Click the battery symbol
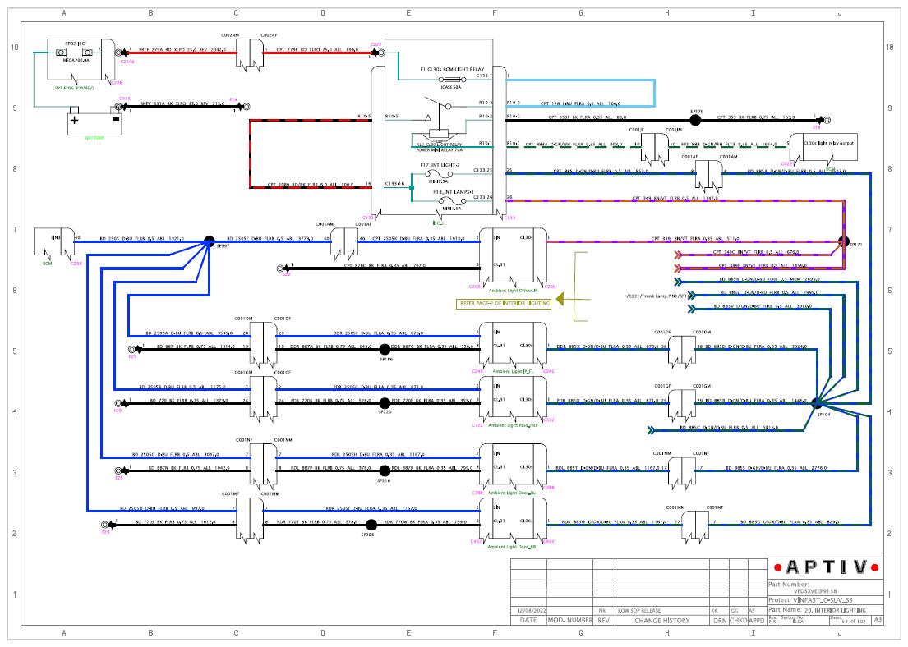908x647 pixels. click(x=94, y=121)
